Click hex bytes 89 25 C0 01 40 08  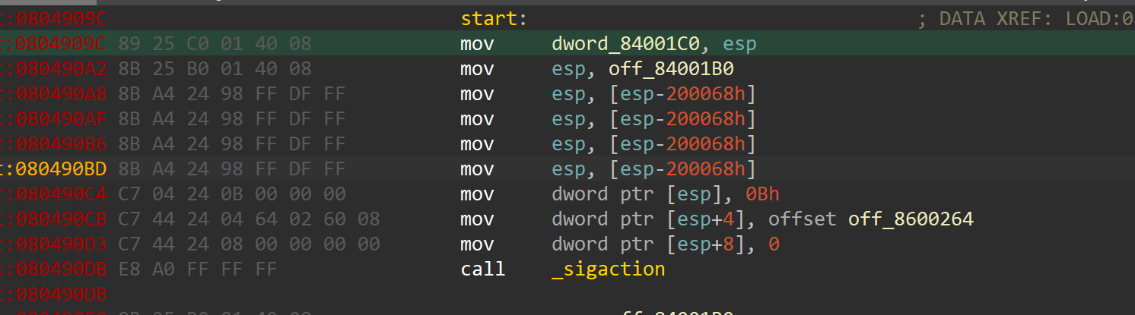pos(215,44)
